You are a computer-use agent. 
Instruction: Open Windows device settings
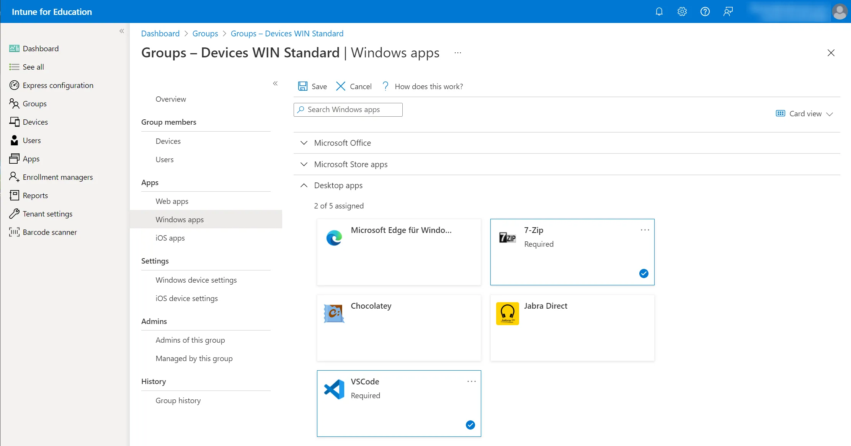tap(196, 280)
